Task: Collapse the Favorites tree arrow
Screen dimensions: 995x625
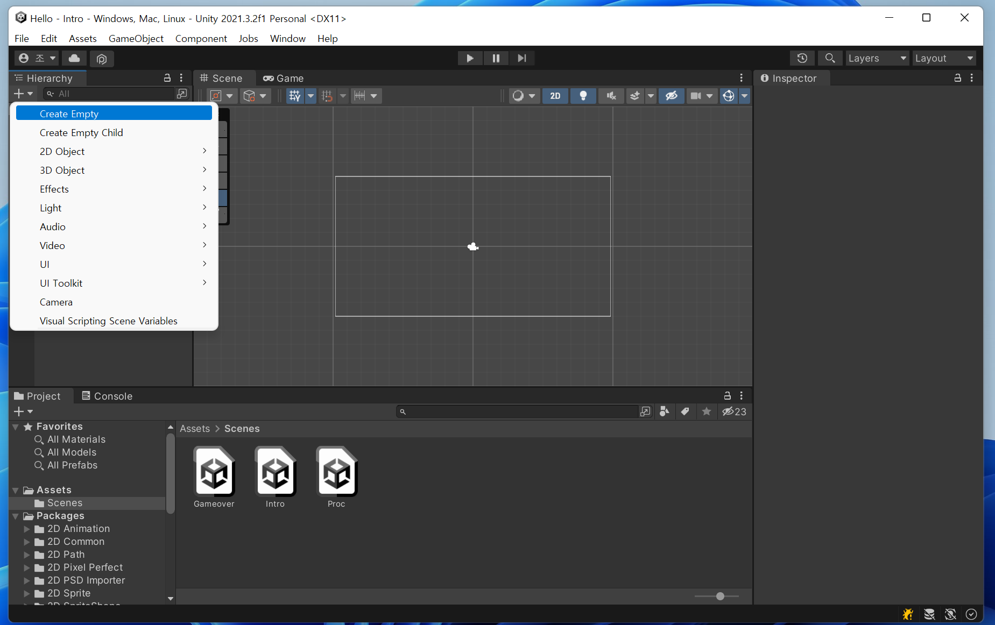Action: [16, 427]
